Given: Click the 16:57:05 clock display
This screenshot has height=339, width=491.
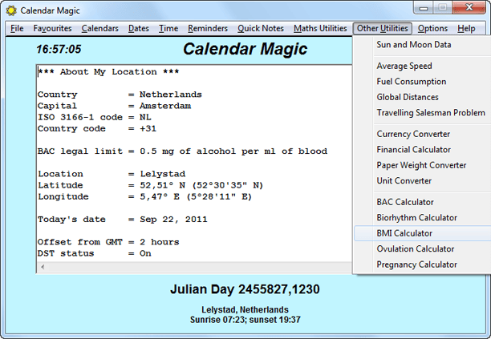Looking at the screenshot, I should coord(59,49).
